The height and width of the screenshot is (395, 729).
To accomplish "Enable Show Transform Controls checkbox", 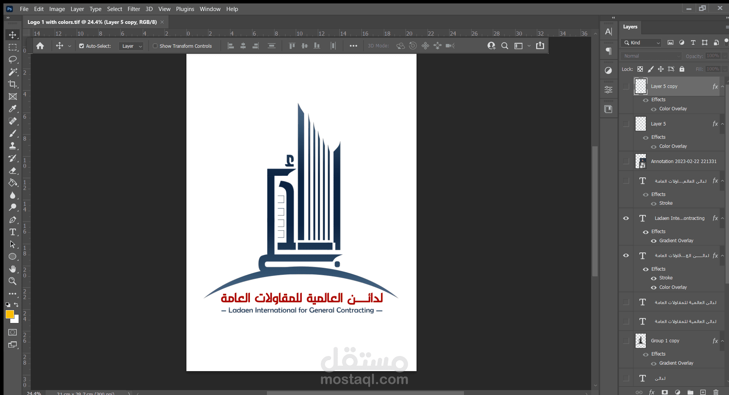I will (x=155, y=46).
